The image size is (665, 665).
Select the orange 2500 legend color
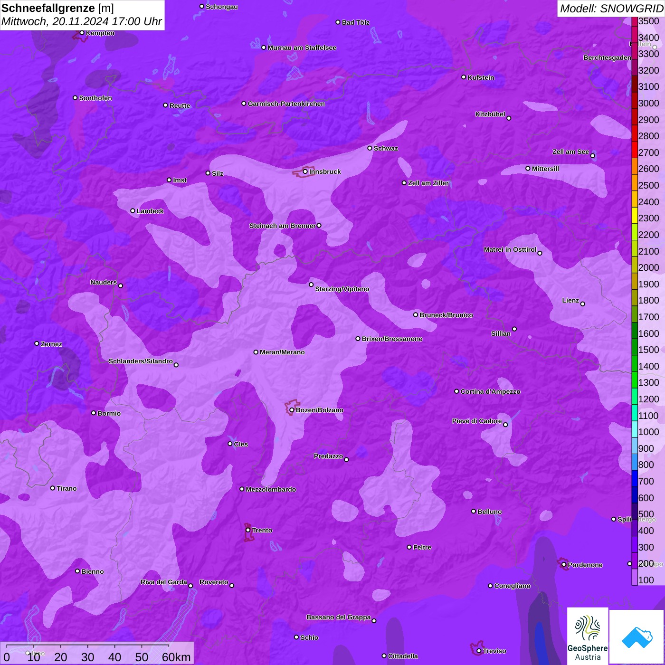635,182
